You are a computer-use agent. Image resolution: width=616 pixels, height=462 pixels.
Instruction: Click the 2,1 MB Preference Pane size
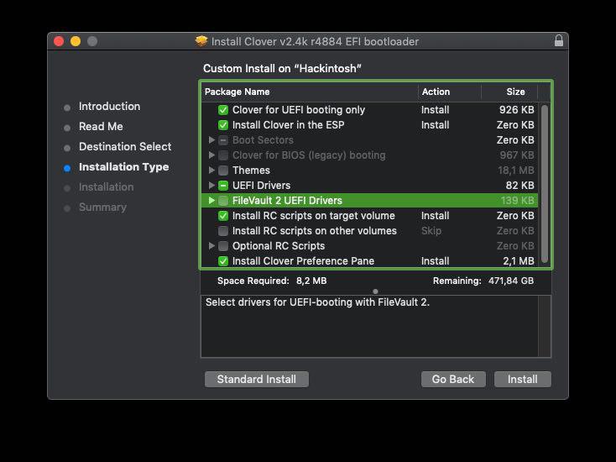click(x=519, y=261)
